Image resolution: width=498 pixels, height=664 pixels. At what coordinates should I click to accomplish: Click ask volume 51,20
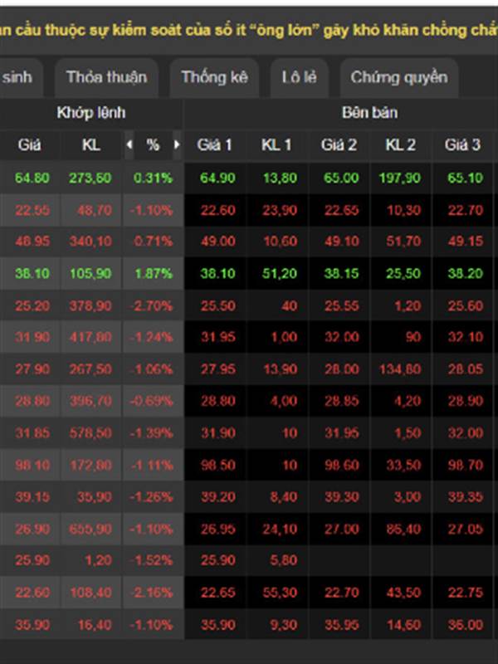[x=280, y=274]
